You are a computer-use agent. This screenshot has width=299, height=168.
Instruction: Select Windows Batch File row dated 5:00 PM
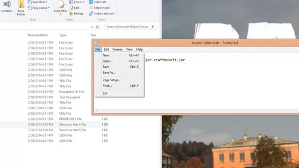coord(54,130)
